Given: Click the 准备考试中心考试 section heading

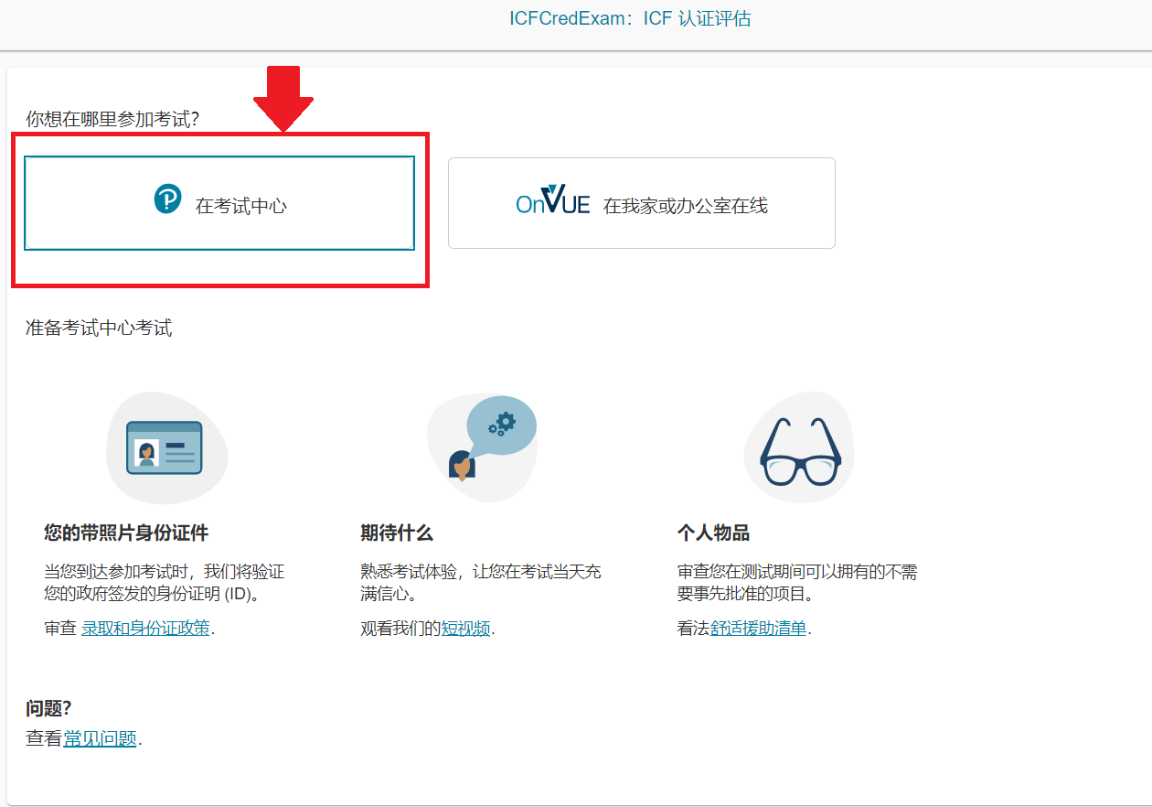Looking at the screenshot, I should coord(99,328).
